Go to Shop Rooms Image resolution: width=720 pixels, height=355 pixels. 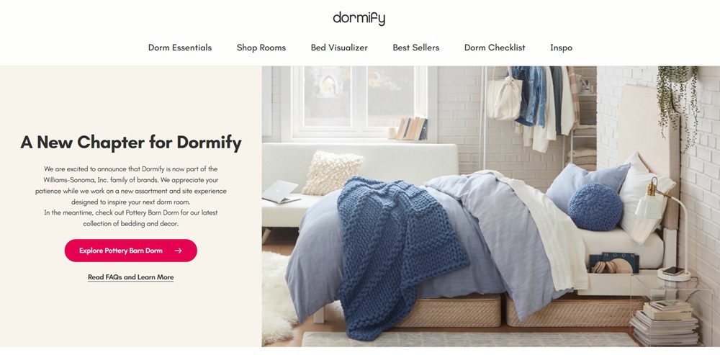261,48
